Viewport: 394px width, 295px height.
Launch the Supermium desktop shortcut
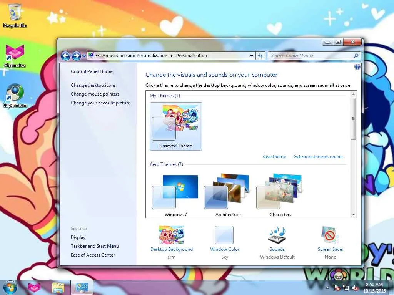click(15, 96)
